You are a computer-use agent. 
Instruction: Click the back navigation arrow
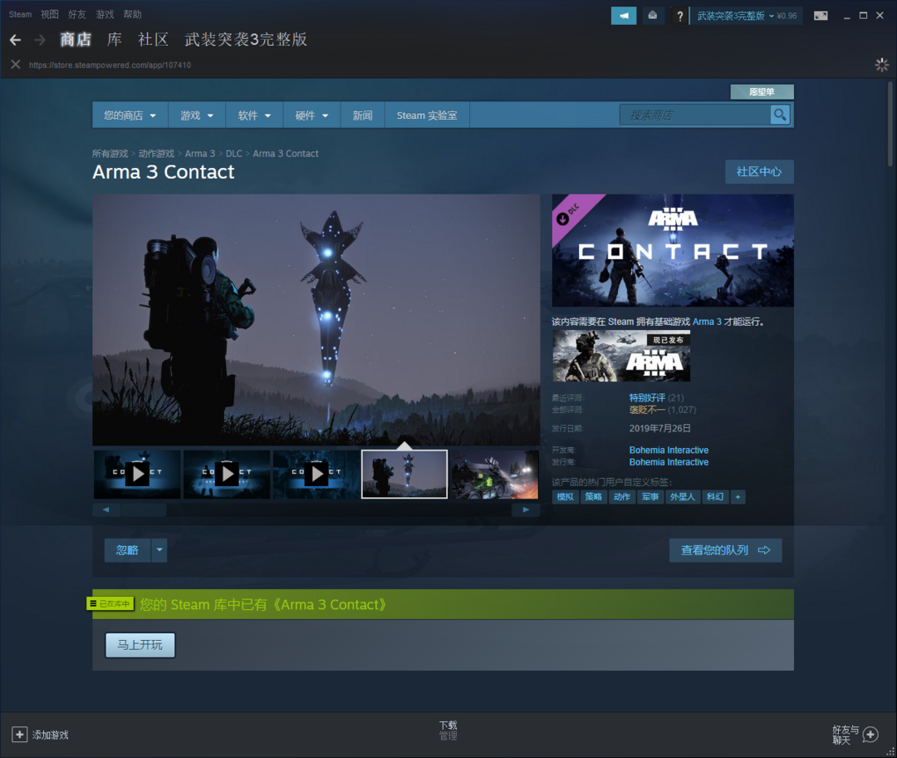click(x=15, y=40)
